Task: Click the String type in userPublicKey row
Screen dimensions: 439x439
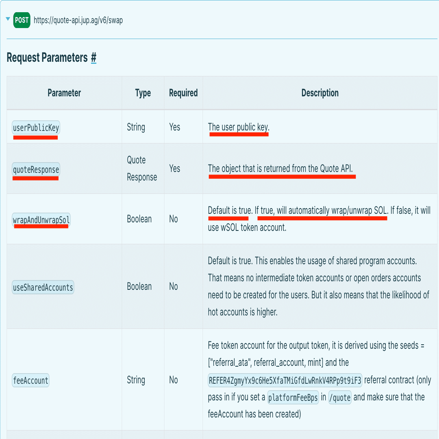Action: (136, 127)
